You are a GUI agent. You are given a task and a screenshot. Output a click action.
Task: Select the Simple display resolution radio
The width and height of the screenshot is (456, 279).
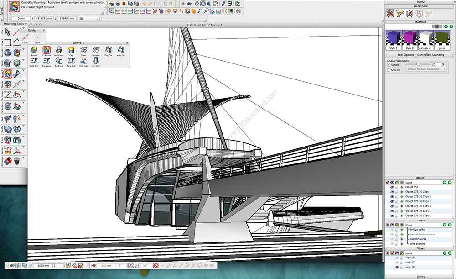point(389,65)
